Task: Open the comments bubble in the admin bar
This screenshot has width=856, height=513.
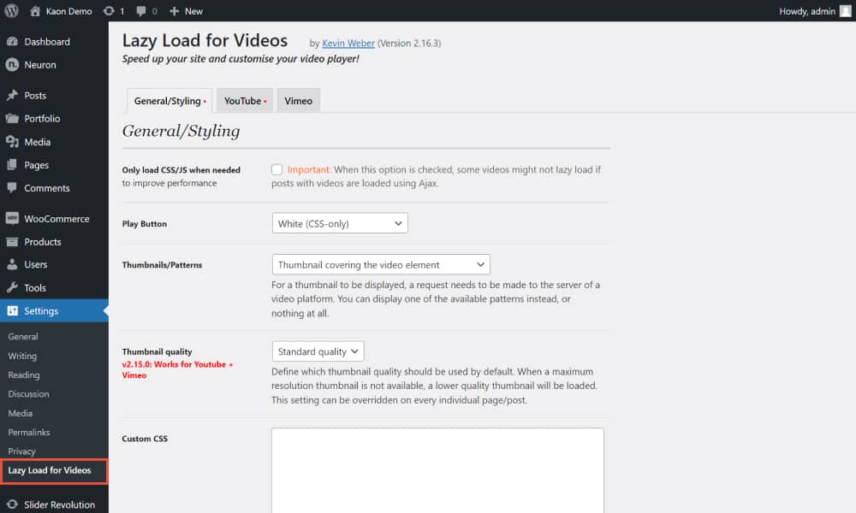Action: point(142,11)
